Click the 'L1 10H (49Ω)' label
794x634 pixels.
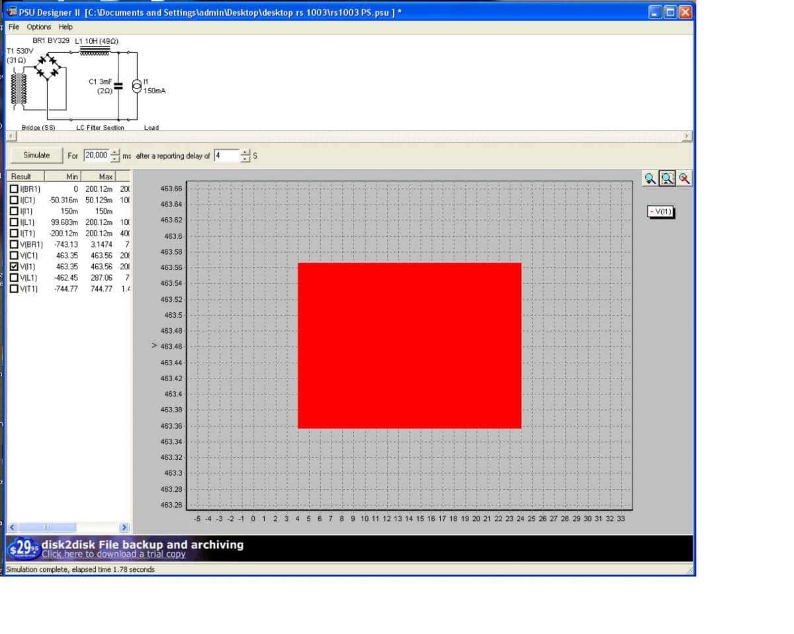tap(97, 41)
